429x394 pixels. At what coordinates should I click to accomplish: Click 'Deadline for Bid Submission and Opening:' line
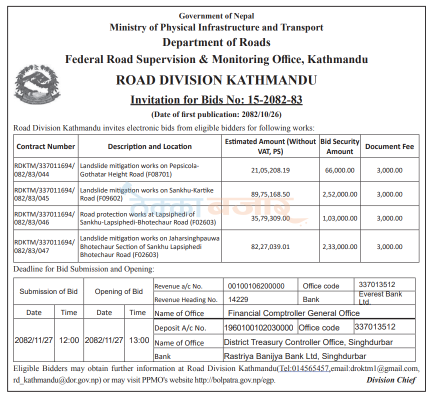(83, 269)
